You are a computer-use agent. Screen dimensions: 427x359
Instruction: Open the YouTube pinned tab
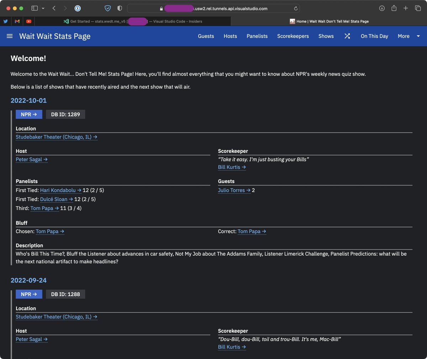click(x=29, y=21)
